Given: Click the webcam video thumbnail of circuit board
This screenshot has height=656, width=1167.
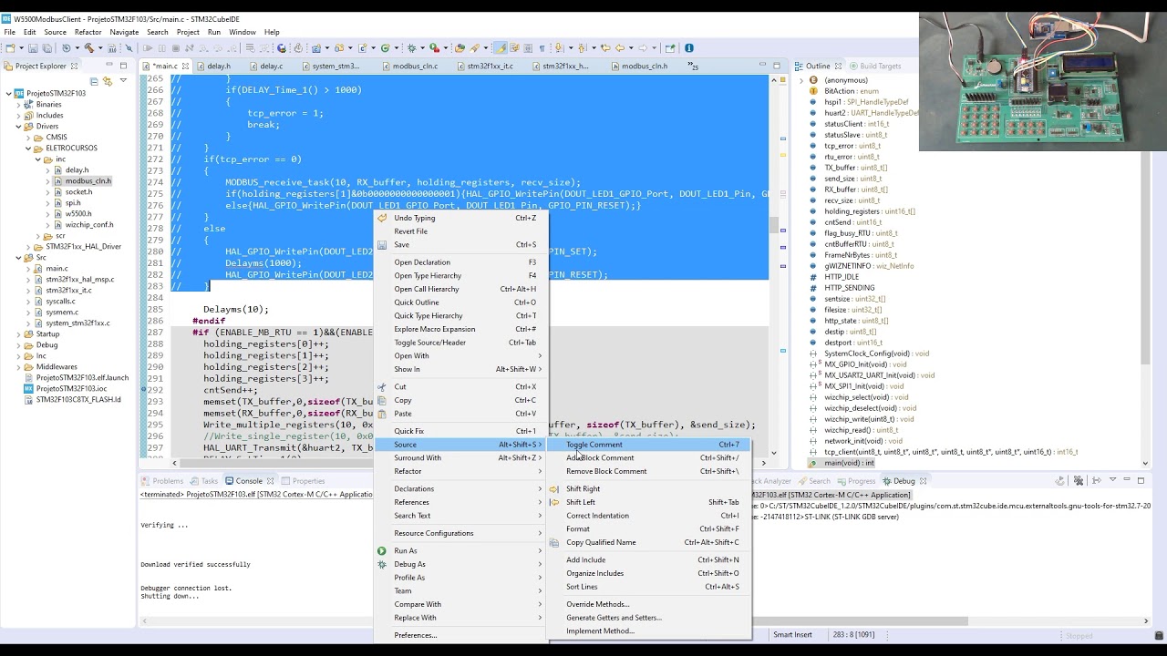Looking at the screenshot, I should [x=1042, y=81].
